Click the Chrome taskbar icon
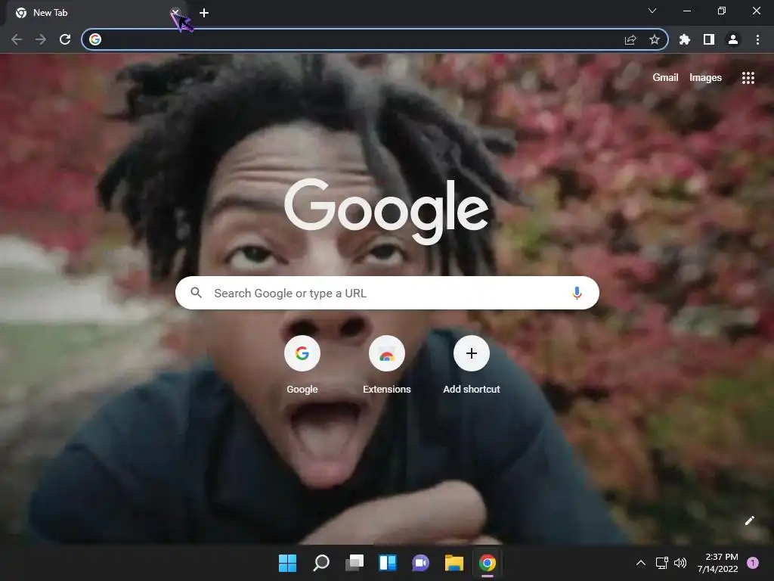 pyautogui.click(x=488, y=563)
